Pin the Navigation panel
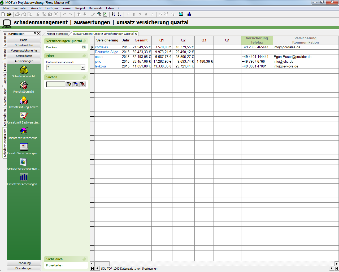The height and width of the screenshot is (272, 339). tap(35, 34)
